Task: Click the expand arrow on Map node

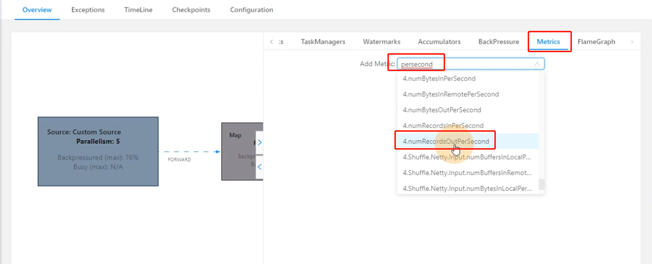Action: point(260,143)
